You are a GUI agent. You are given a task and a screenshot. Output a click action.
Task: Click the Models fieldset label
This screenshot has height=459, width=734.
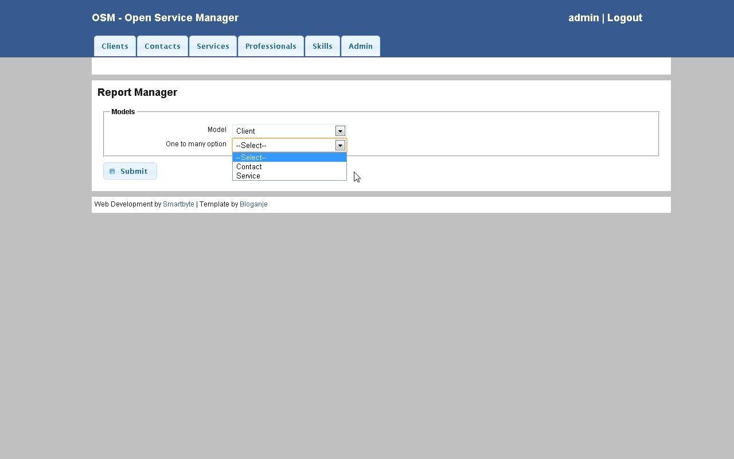123,111
